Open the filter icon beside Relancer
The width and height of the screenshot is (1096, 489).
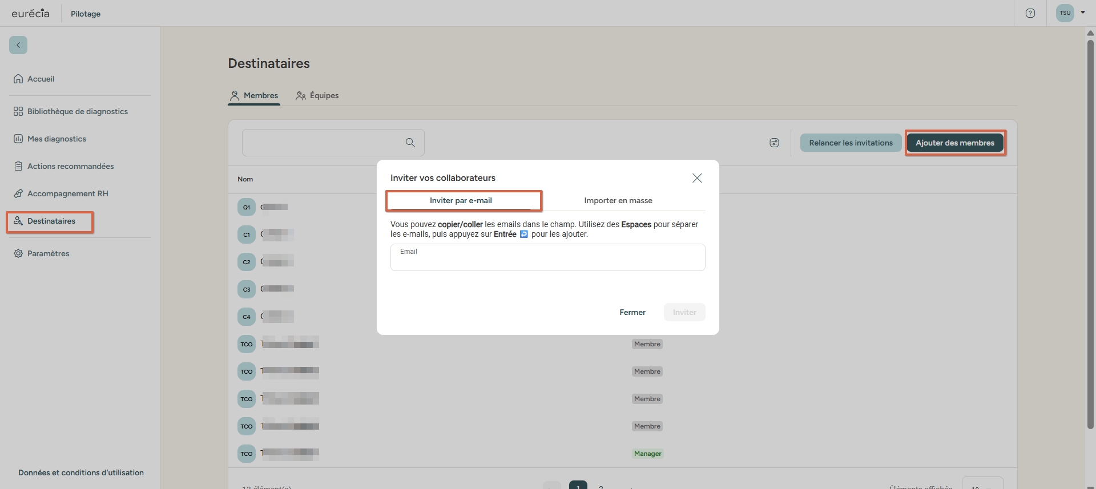(774, 143)
